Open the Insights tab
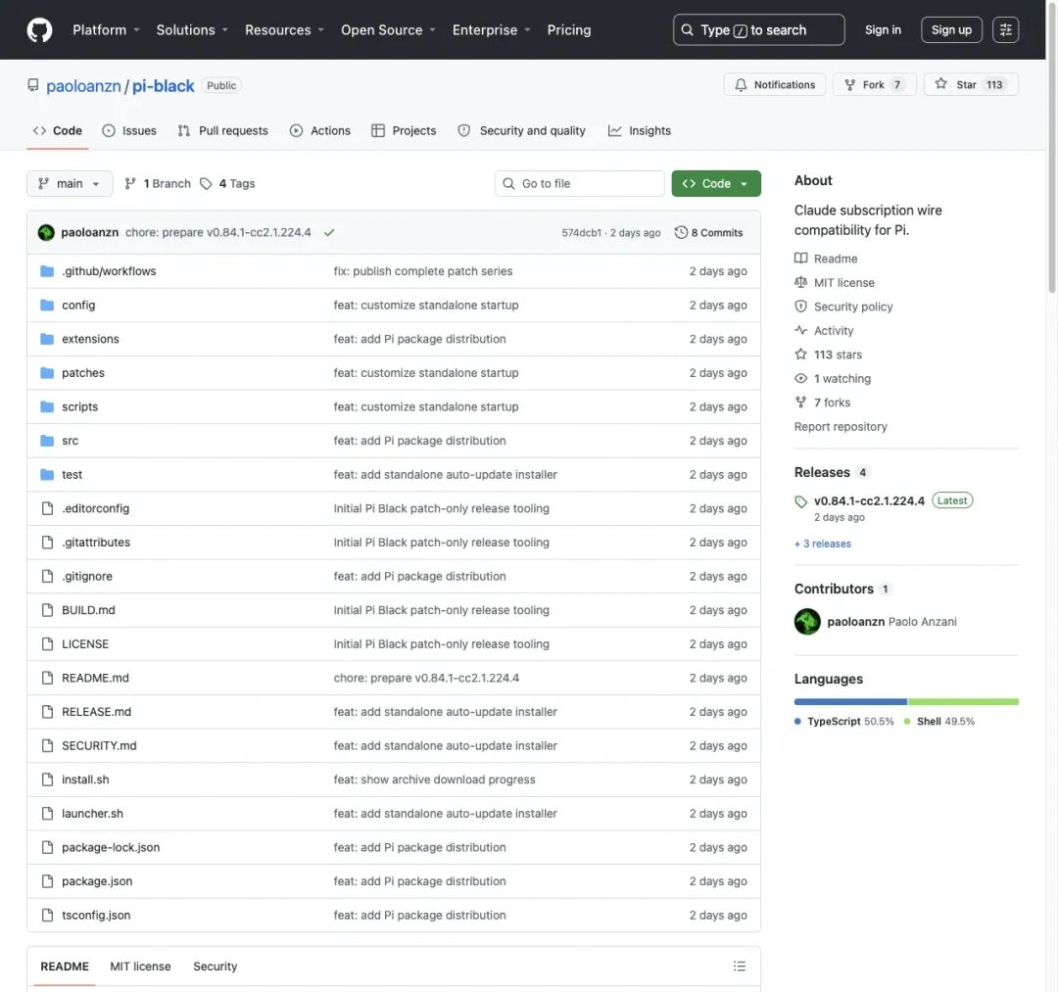 [x=640, y=131]
